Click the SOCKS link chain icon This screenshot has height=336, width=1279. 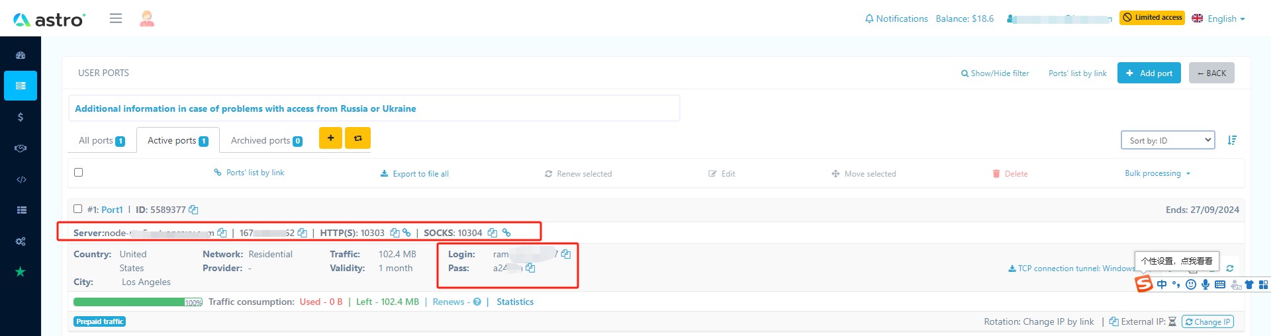[506, 233]
